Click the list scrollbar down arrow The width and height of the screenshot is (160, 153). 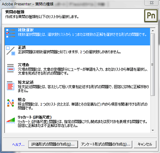pyautogui.click(x=153, y=130)
